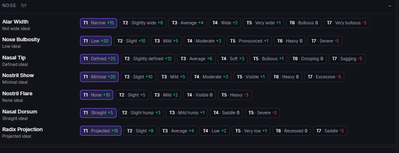Select T6 Drooping Nasal Tip option
399x153 pixels.
tap(308, 59)
